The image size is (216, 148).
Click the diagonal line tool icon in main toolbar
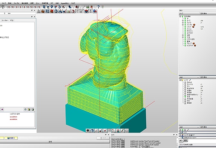tap(84, 7)
